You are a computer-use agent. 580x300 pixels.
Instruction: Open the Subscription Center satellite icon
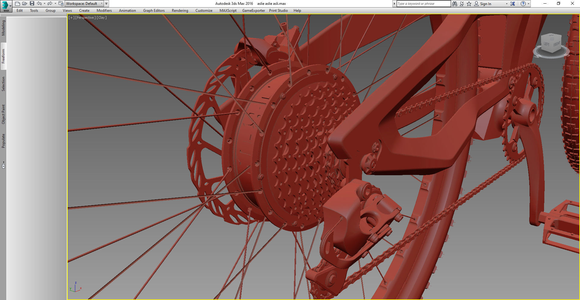click(x=462, y=4)
